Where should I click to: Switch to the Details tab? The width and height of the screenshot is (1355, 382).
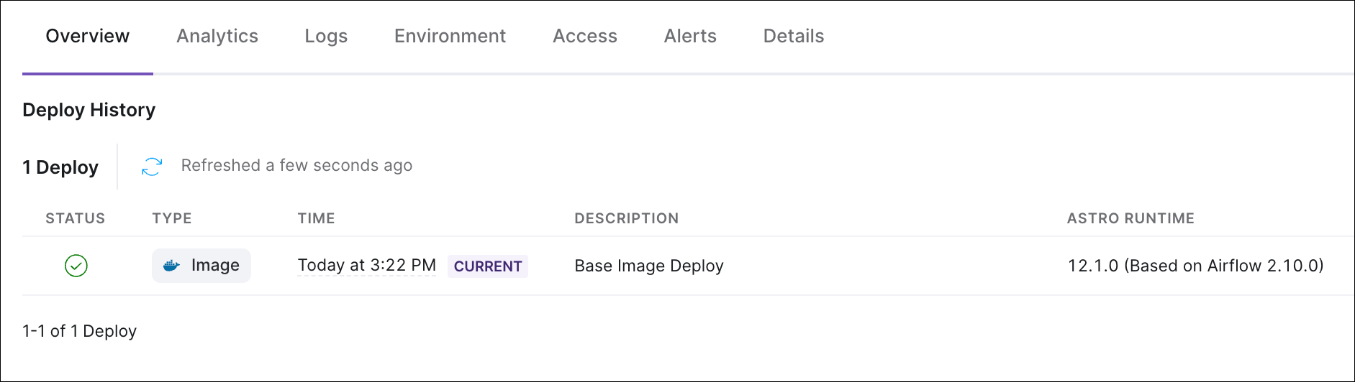(794, 36)
